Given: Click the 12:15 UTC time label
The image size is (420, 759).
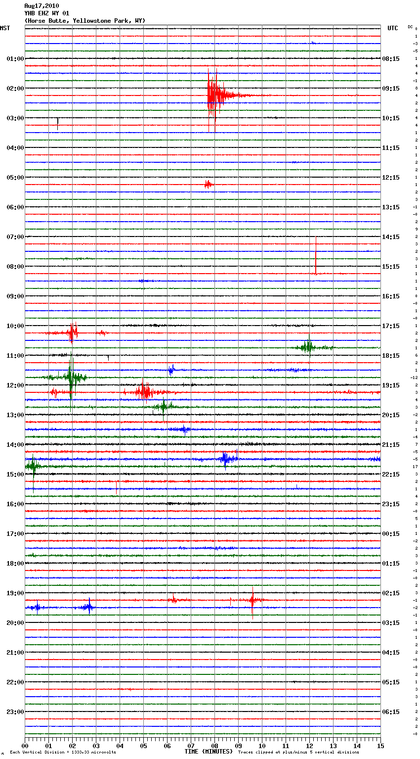Looking at the screenshot, I should (x=391, y=178).
